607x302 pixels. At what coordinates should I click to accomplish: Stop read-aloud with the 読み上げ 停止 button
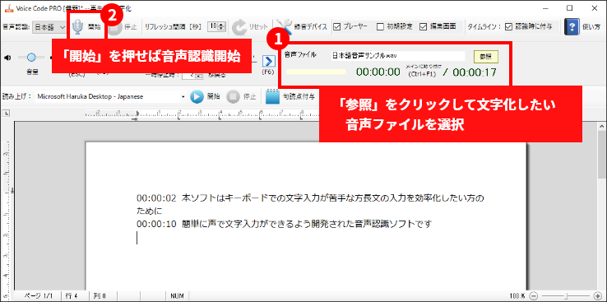click(x=241, y=97)
